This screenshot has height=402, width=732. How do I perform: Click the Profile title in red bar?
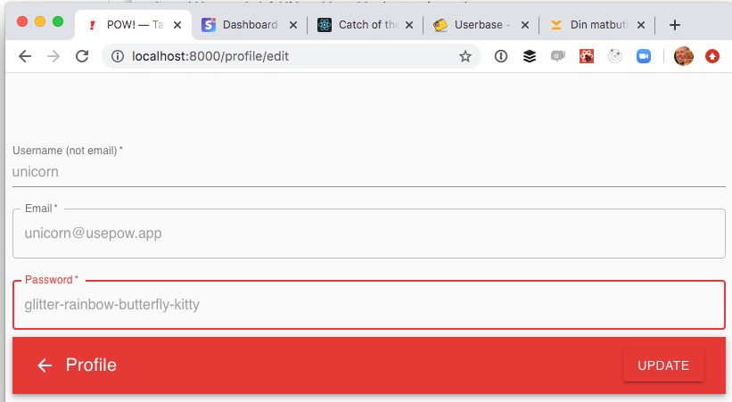click(91, 365)
